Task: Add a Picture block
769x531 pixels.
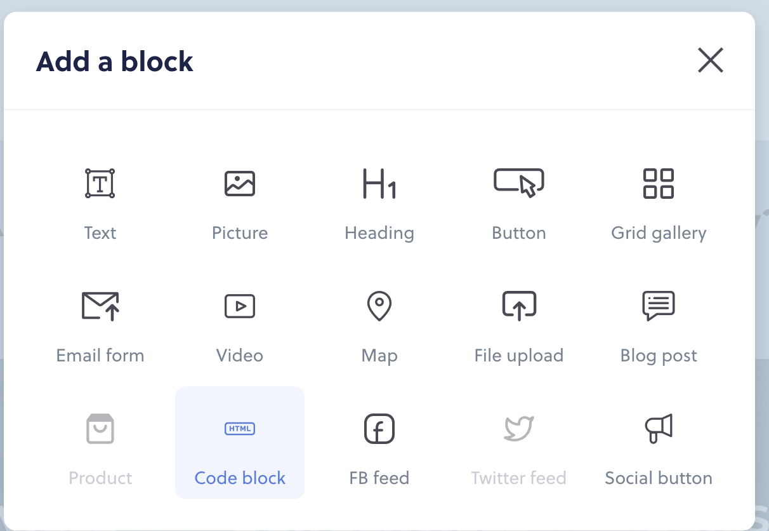Action: (x=240, y=184)
